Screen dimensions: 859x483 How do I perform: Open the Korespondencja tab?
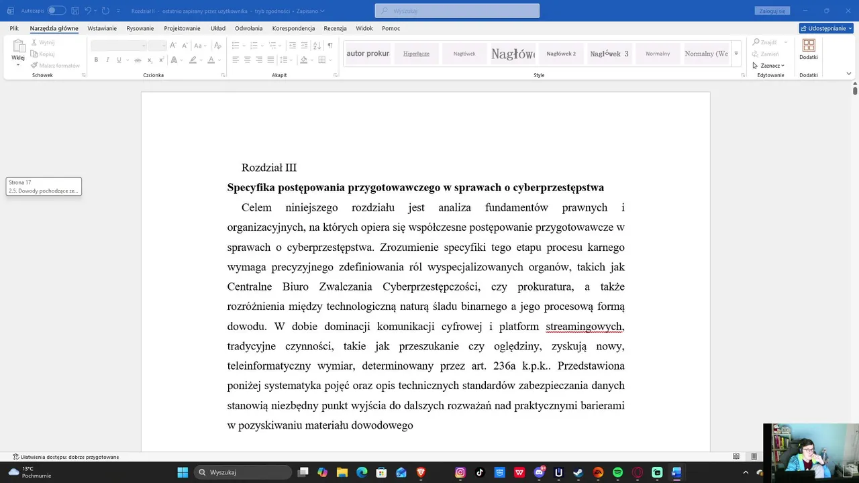293,28
